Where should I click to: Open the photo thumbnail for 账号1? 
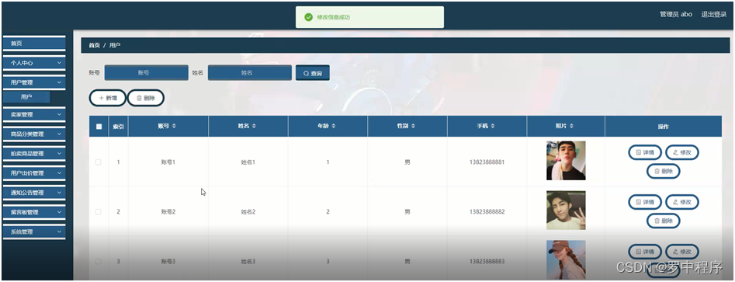click(x=566, y=161)
